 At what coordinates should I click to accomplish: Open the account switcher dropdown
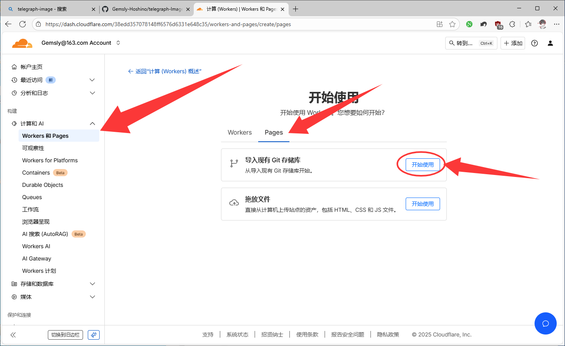[x=118, y=43]
